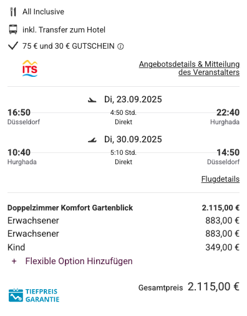247x316 pixels.
Task: Open Angebotsdetails & Mitteilung des Veranstalters
Action: [x=189, y=68]
